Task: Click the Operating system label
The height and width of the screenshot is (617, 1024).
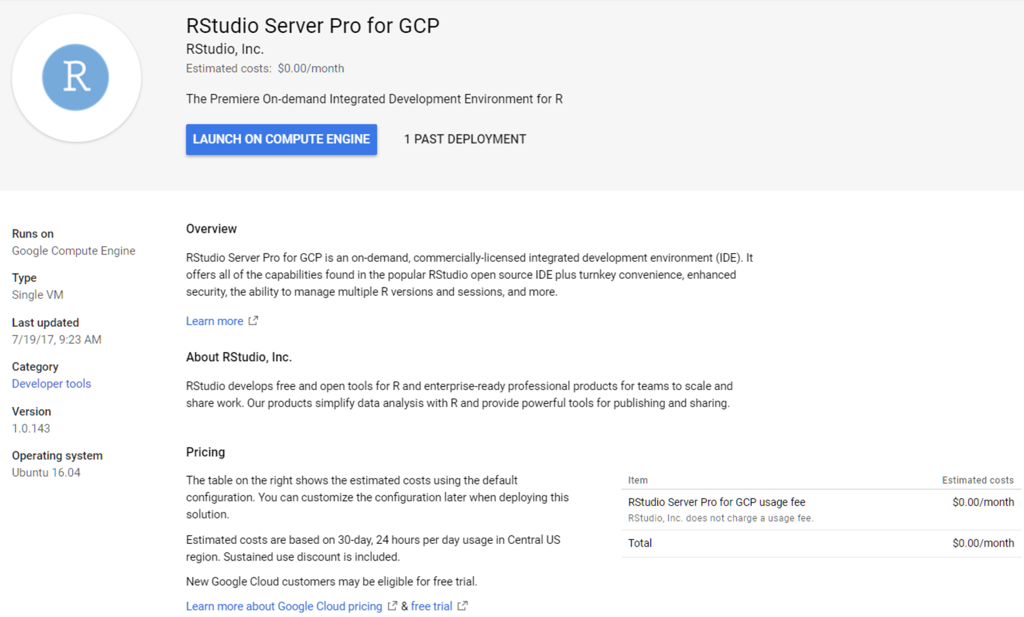Action: (x=57, y=455)
